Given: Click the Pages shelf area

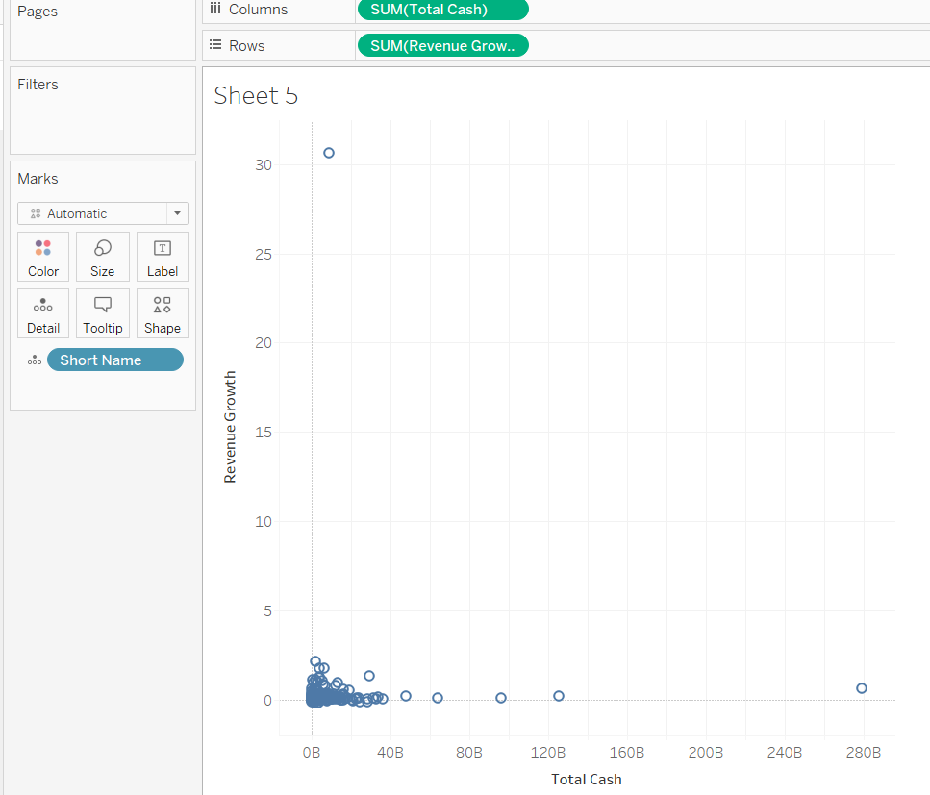Looking at the screenshot, I should click(102, 34).
